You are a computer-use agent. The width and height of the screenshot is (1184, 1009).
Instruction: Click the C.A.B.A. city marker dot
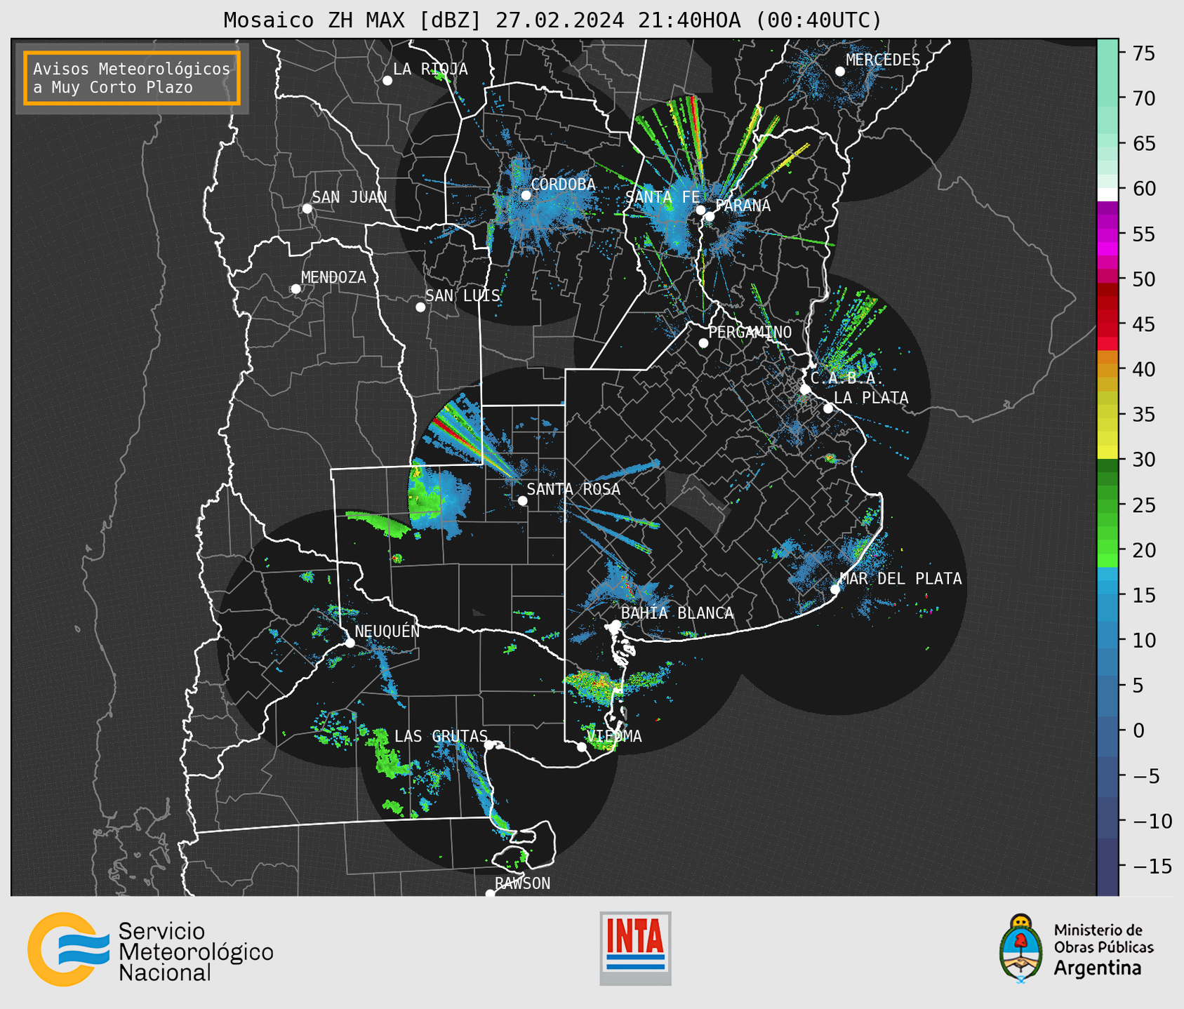806,389
